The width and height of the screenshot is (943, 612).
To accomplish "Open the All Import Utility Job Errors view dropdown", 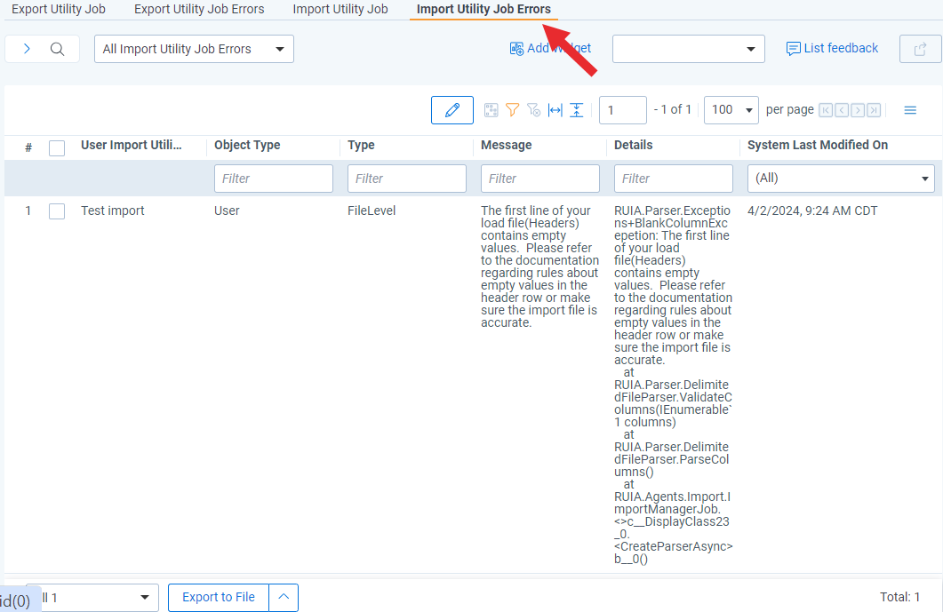I will click(x=195, y=49).
